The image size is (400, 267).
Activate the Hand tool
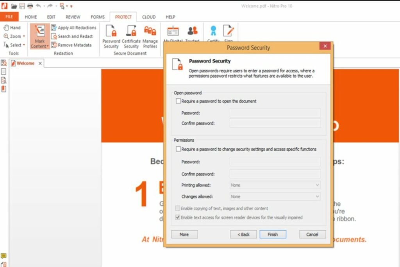[x=13, y=27]
